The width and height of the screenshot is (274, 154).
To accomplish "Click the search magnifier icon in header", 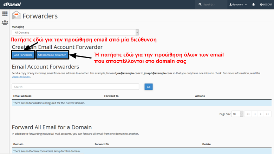I will [x=200, y=5].
